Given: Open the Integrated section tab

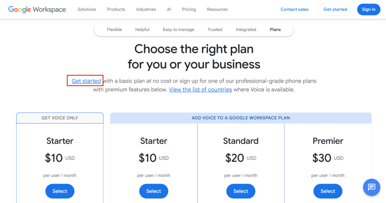Looking at the screenshot, I should [x=246, y=30].
